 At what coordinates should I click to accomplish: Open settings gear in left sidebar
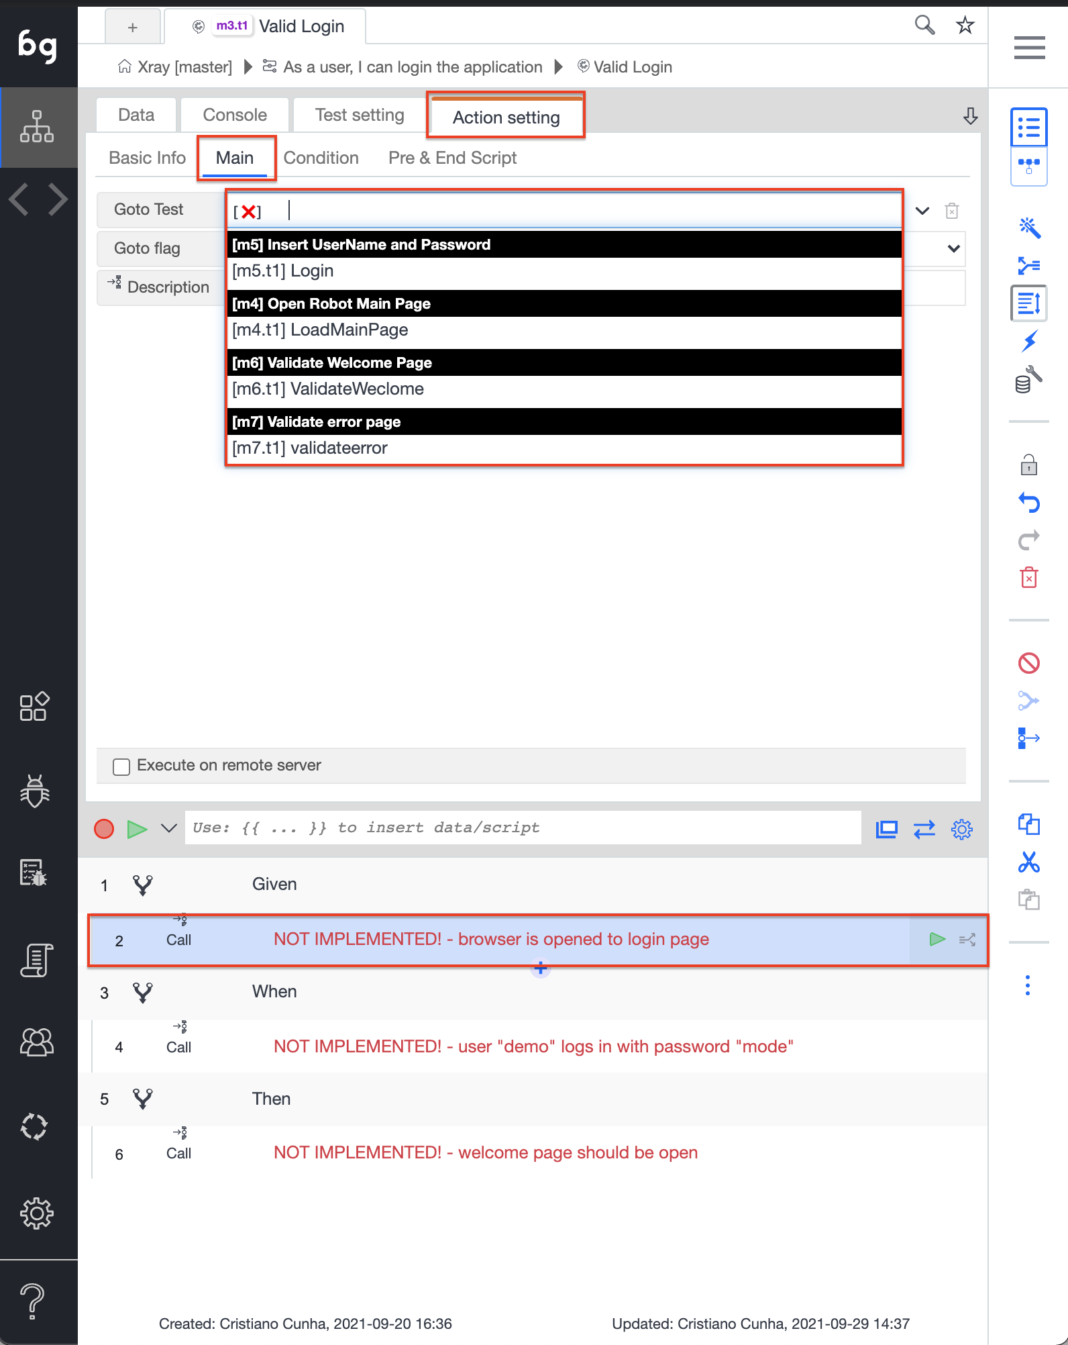(x=37, y=1213)
